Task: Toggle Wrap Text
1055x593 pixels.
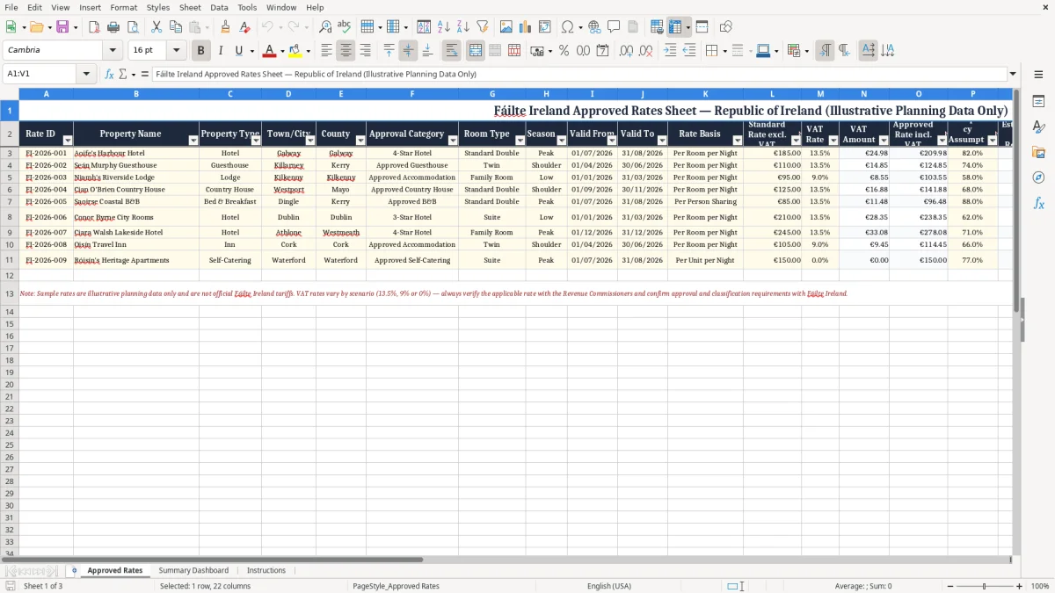Action: pyautogui.click(x=452, y=51)
